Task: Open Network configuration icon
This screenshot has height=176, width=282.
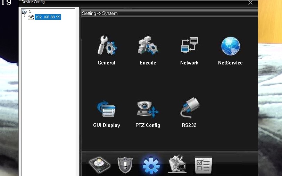Action: (x=189, y=46)
